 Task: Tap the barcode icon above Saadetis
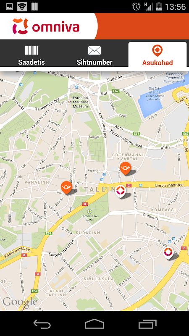point(31,50)
